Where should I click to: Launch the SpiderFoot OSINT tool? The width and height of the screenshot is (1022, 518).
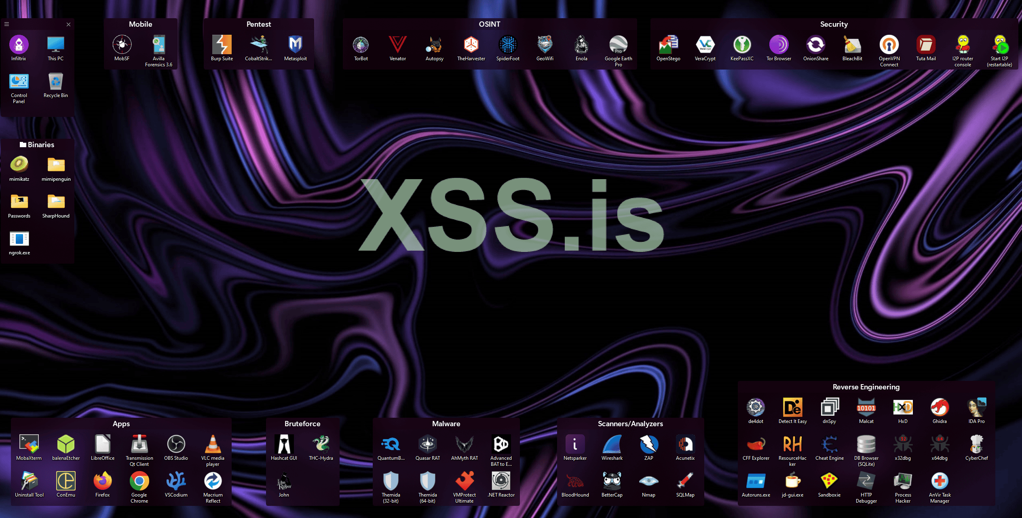click(508, 45)
